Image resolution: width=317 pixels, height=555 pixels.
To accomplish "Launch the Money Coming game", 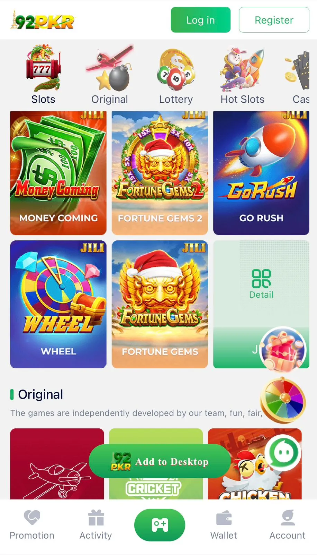I will point(58,173).
